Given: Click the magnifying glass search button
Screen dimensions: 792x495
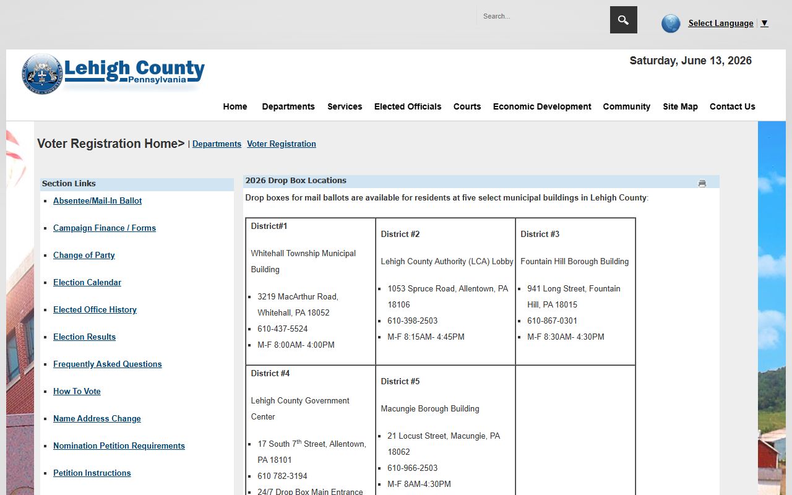Looking at the screenshot, I should (x=623, y=20).
